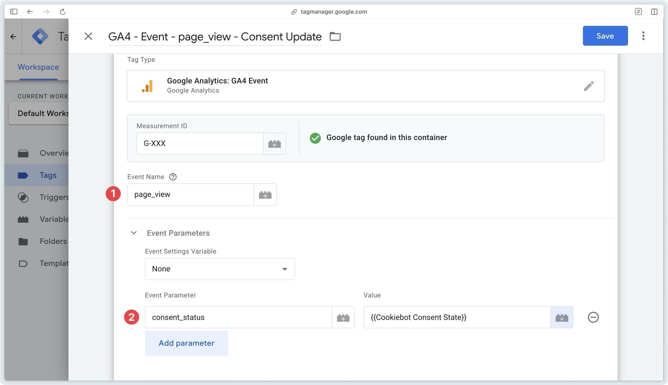Open browser split view icon
668x385 pixels.
tap(654, 11)
